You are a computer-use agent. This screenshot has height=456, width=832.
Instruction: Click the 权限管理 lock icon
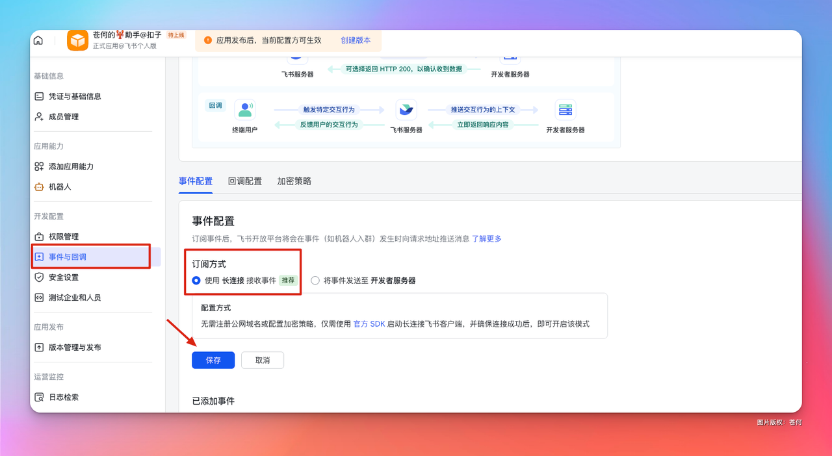[x=39, y=236]
